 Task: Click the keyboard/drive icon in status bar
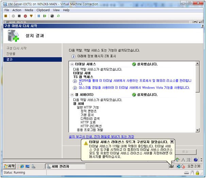(186, 173)
